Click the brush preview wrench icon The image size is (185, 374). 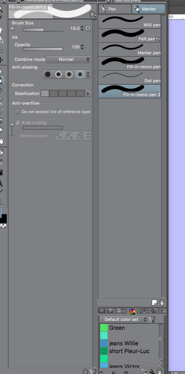pyautogui.click(x=93, y=15)
